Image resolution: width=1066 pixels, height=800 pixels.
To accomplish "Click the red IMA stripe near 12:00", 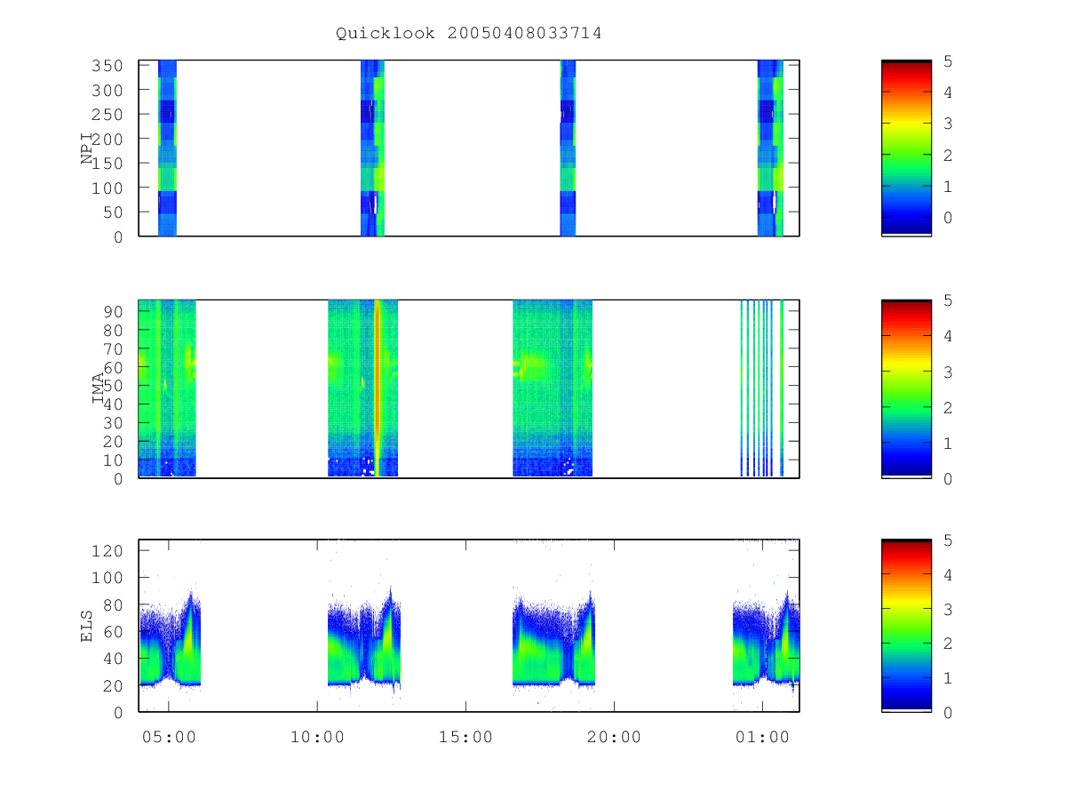I will point(378,388).
